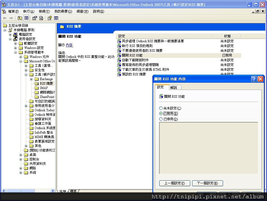This screenshot has height=201, width=267.
Task: Switch to the 設定 tab in dialog
Action: (162, 87)
